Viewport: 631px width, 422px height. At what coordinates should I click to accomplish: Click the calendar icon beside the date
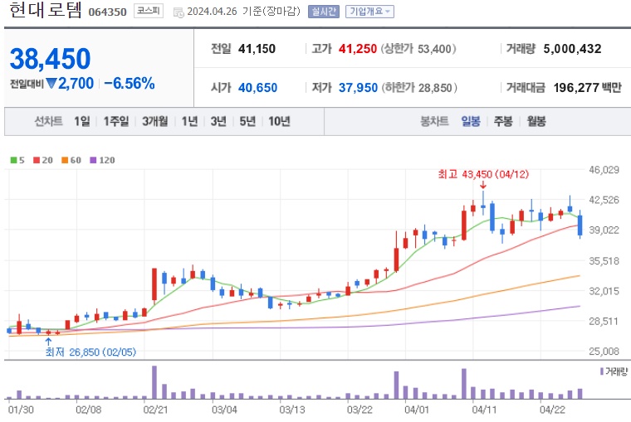pos(179,12)
